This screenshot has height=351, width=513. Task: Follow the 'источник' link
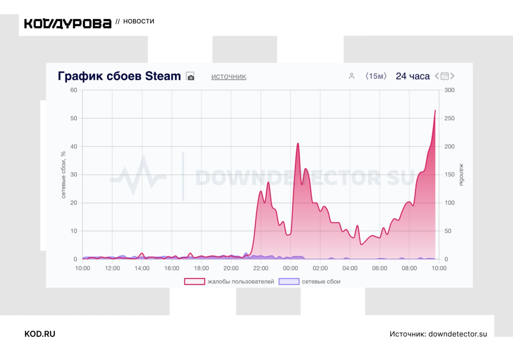click(229, 77)
